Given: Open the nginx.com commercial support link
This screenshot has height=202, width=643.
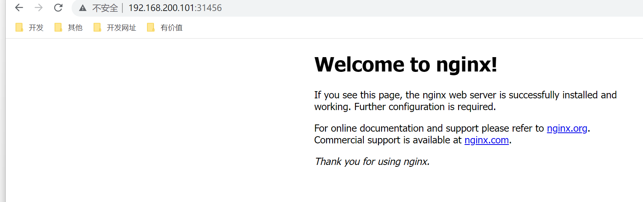Looking at the screenshot, I should click(x=487, y=140).
